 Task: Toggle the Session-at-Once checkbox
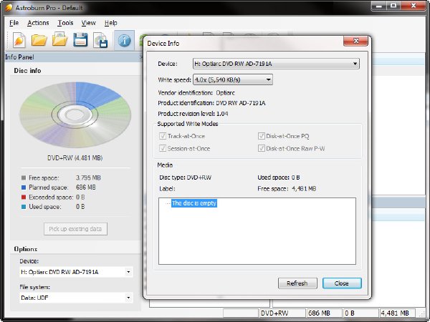pyautogui.click(x=163, y=148)
